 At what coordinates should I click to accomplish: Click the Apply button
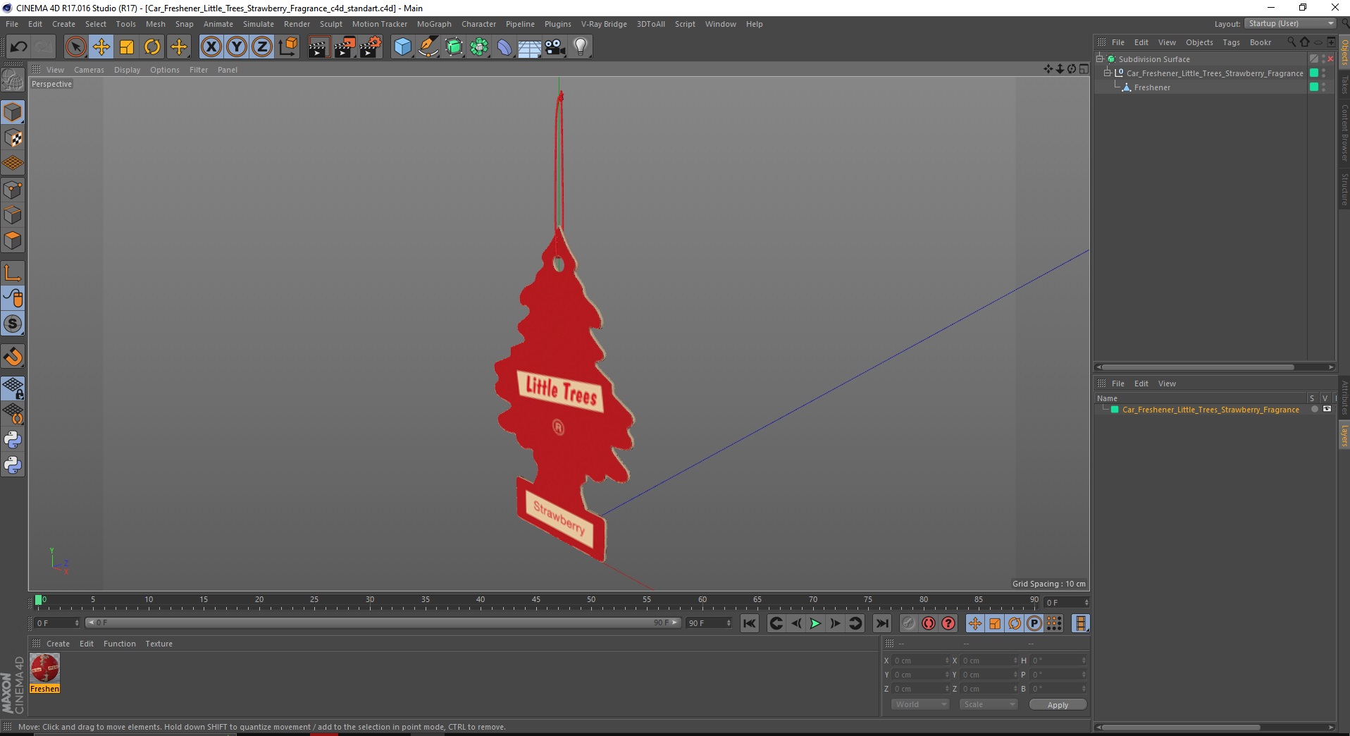[x=1058, y=705]
